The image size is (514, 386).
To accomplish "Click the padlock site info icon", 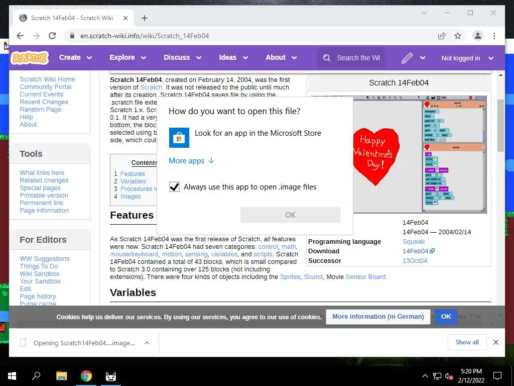I will point(72,36).
